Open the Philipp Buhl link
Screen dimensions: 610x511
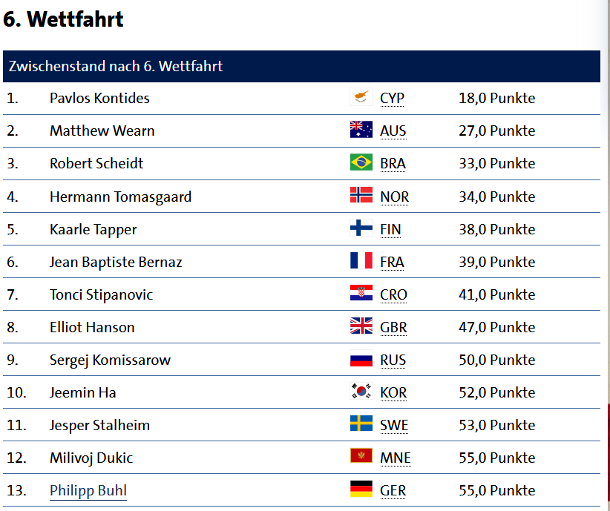88,491
